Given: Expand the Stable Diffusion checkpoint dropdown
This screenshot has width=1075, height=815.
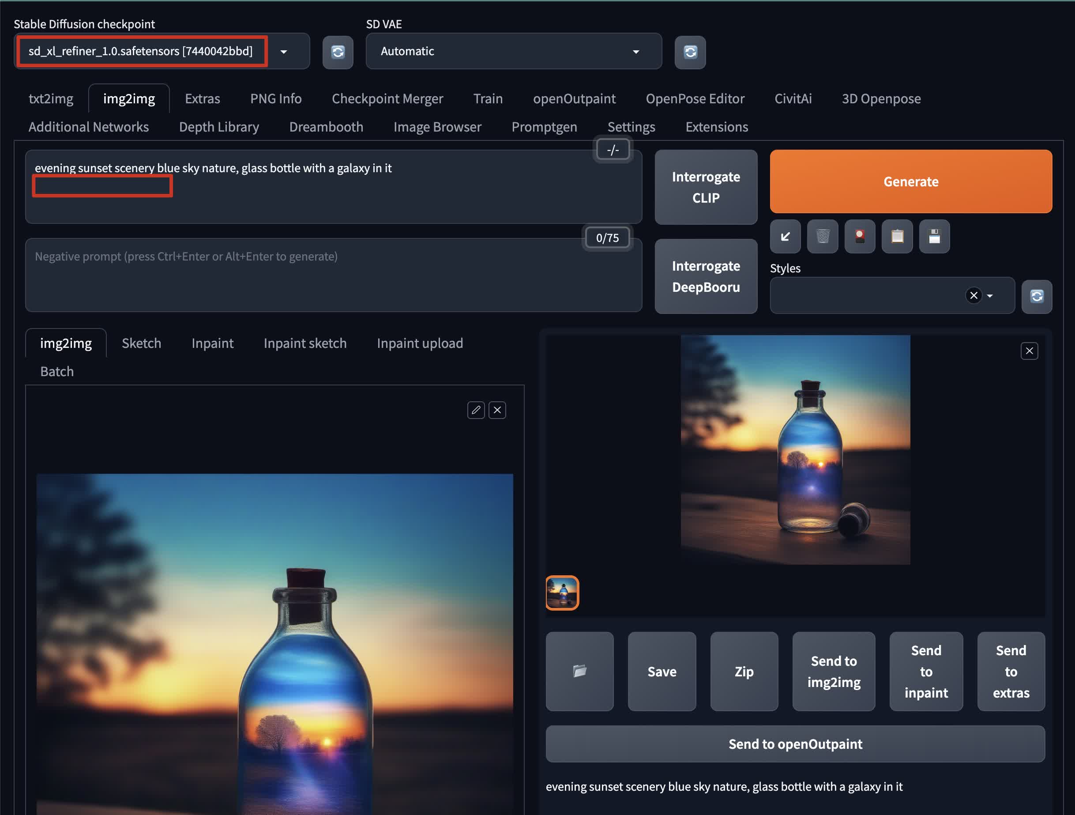Looking at the screenshot, I should [284, 52].
